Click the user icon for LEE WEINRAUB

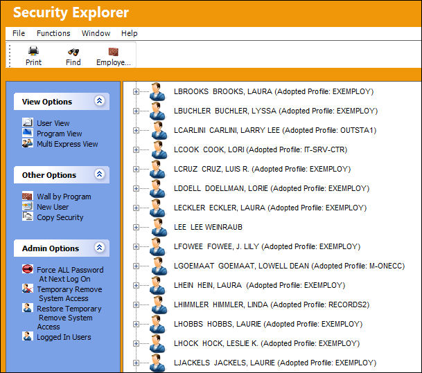coord(159,228)
